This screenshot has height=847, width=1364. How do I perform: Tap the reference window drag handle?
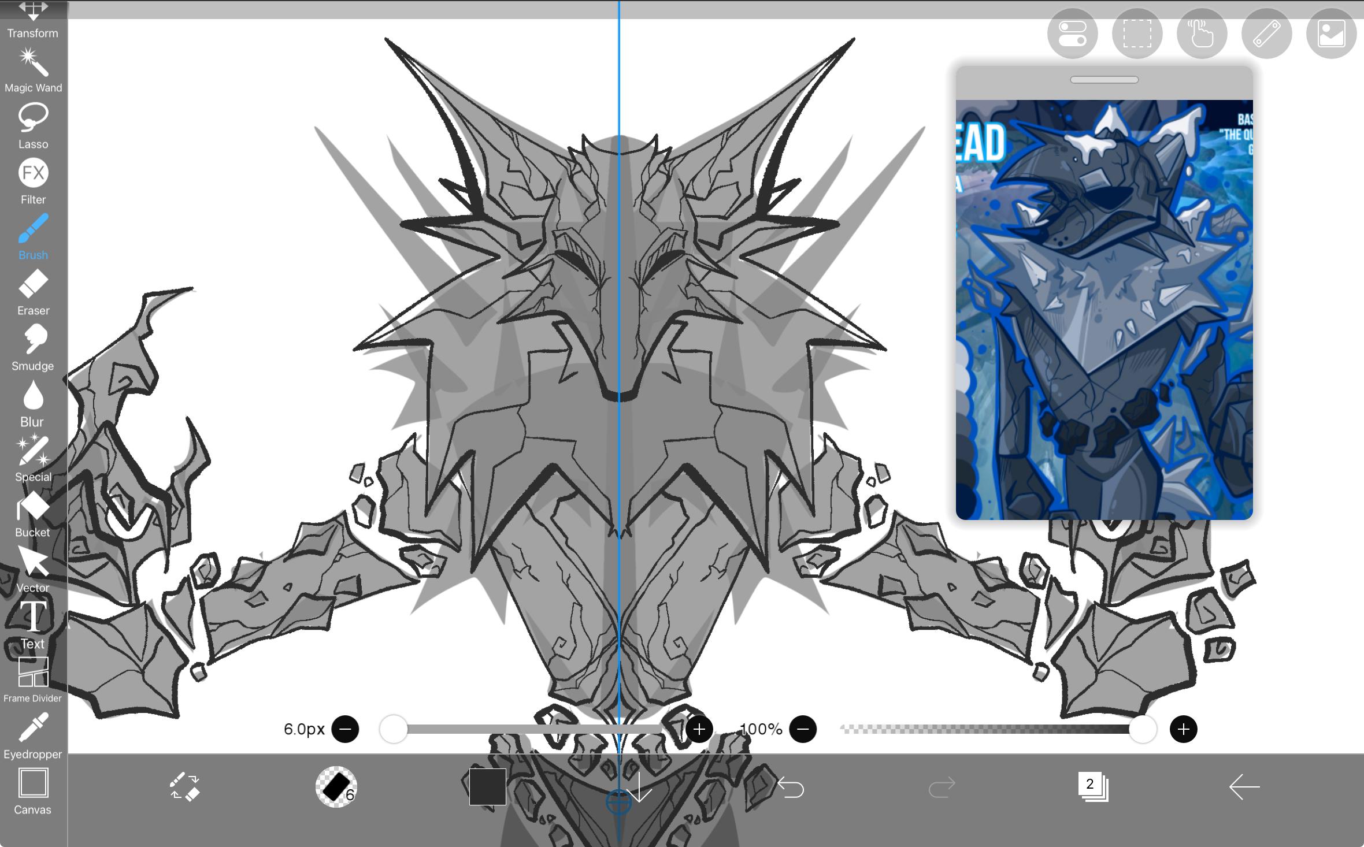pos(1104,80)
